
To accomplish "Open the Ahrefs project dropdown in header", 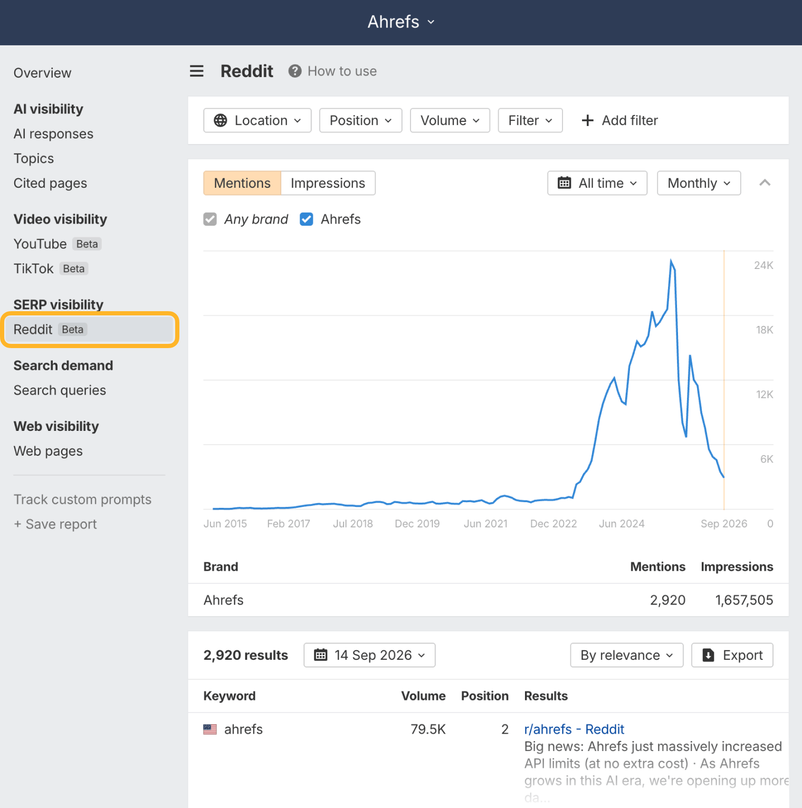I will (x=401, y=22).
